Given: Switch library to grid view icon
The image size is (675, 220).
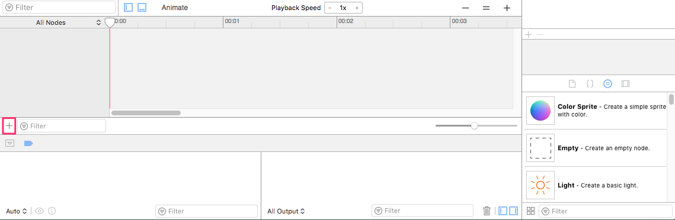Looking at the screenshot, I should point(531,211).
